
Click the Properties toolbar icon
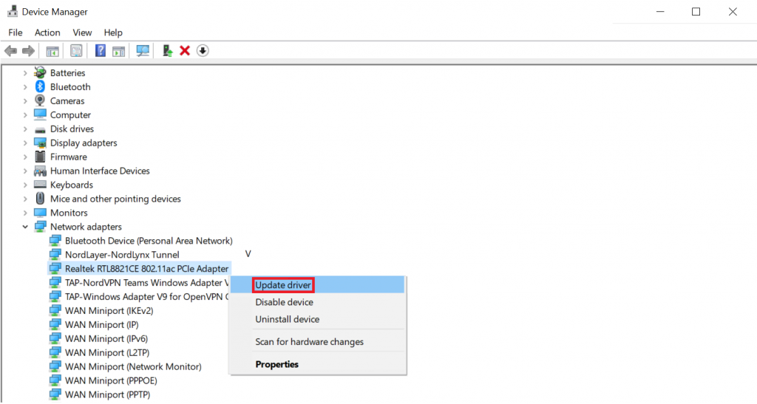[x=75, y=51]
